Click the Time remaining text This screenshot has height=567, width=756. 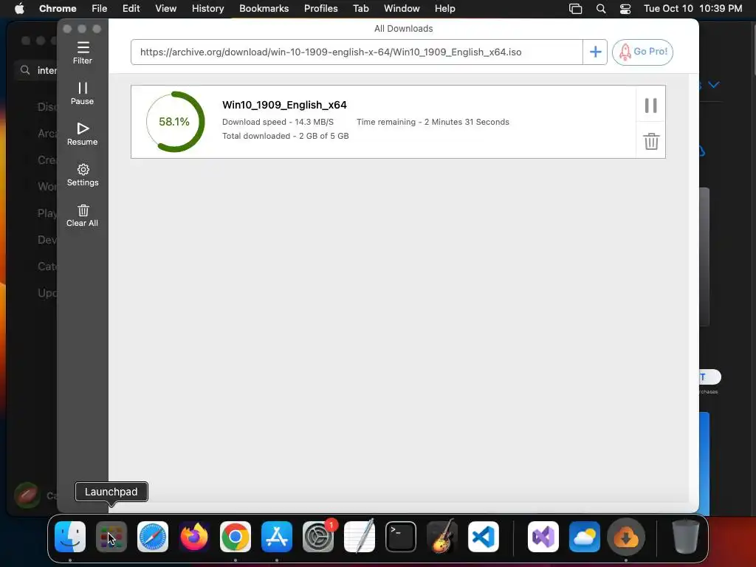tap(433, 122)
